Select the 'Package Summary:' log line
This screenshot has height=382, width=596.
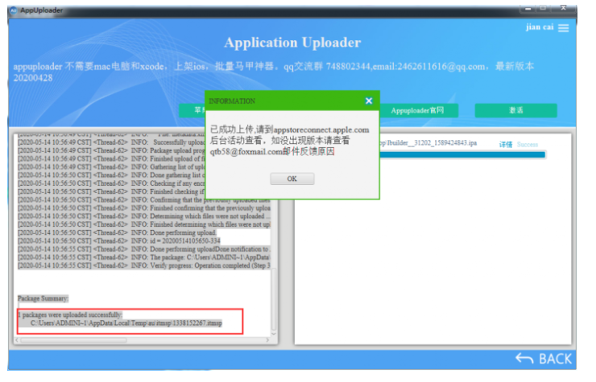pyautogui.click(x=43, y=298)
